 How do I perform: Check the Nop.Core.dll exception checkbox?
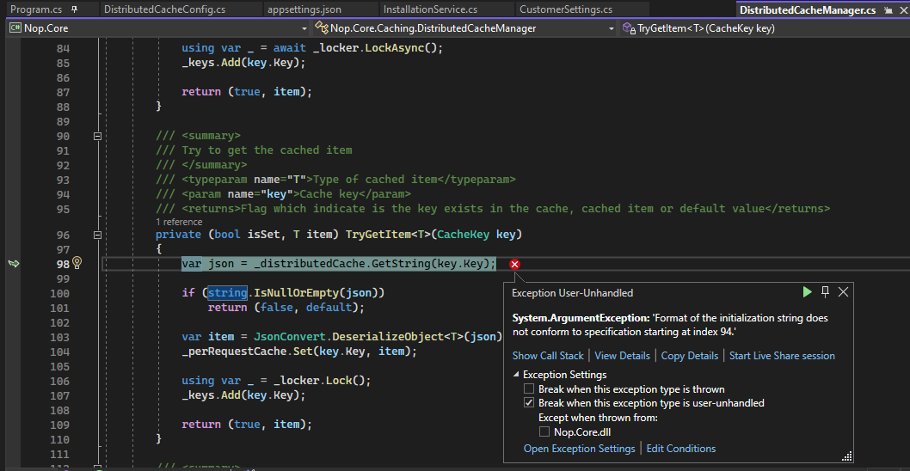click(x=545, y=432)
